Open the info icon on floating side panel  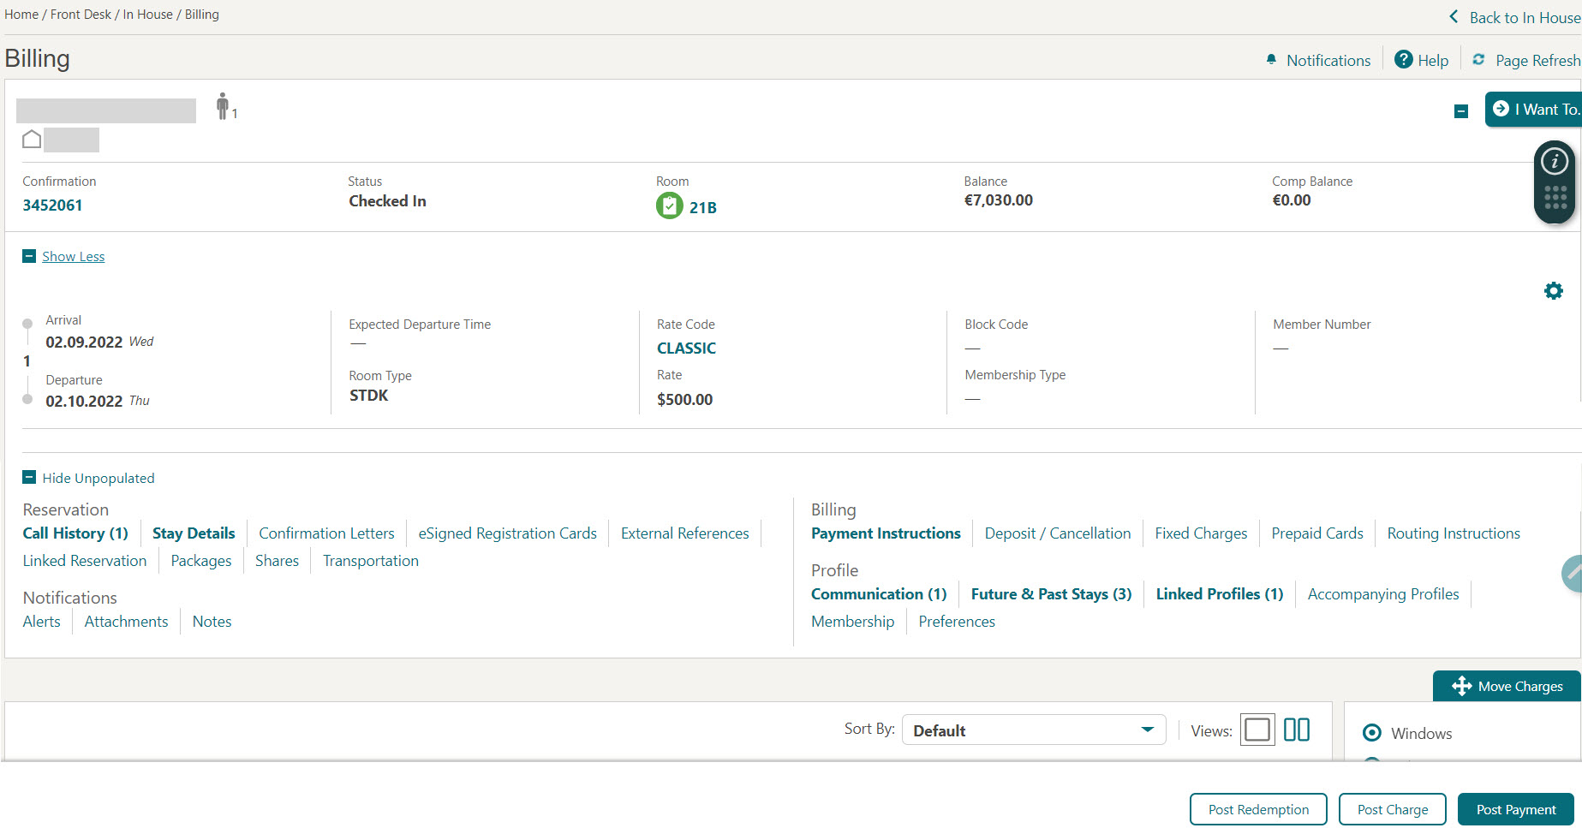[1554, 161]
